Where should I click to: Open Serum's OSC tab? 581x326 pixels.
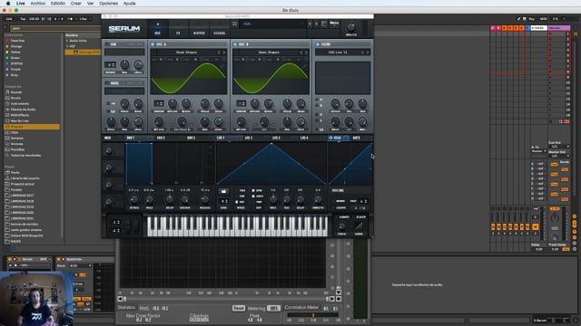[x=157, y=29]
